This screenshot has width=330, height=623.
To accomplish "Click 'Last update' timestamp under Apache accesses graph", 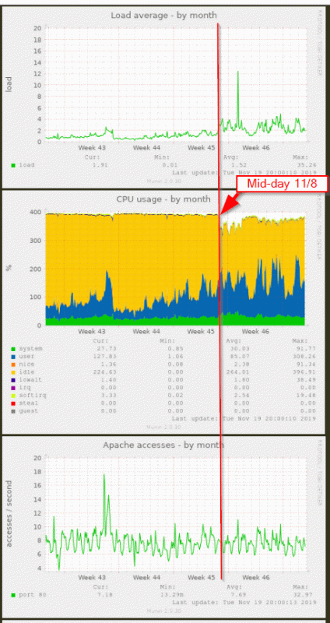I will (244, 602).
